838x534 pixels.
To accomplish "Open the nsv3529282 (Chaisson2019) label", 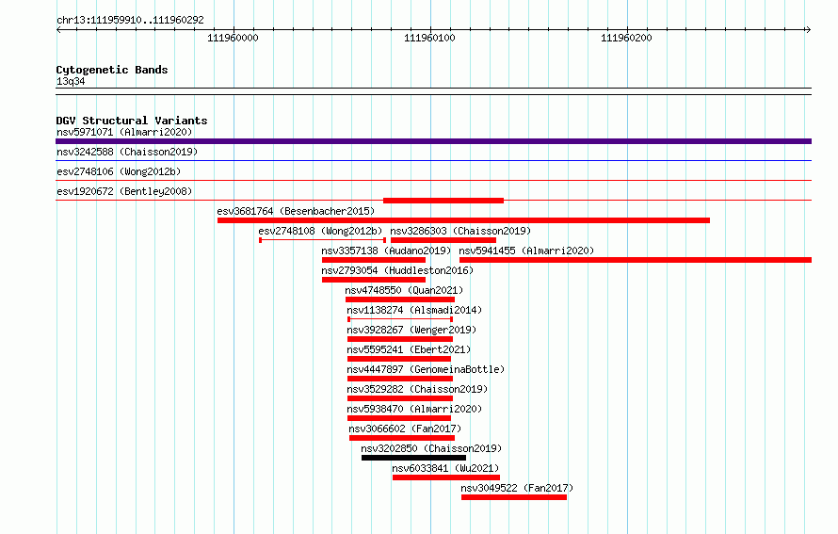I will coord(417,389).
